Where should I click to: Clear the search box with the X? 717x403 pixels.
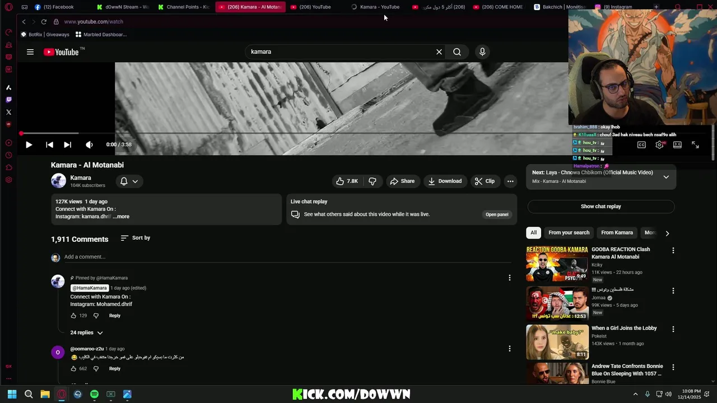pyautogui.click(x=439, y=51)
